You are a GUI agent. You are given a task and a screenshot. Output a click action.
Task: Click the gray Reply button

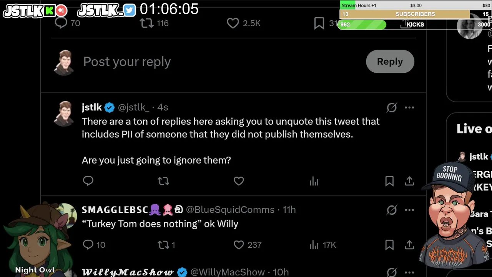[x=390, y=62]
